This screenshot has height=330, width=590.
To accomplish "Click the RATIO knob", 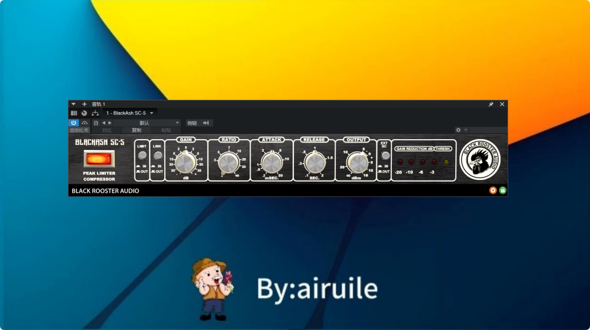I will (x=228, y=163).
